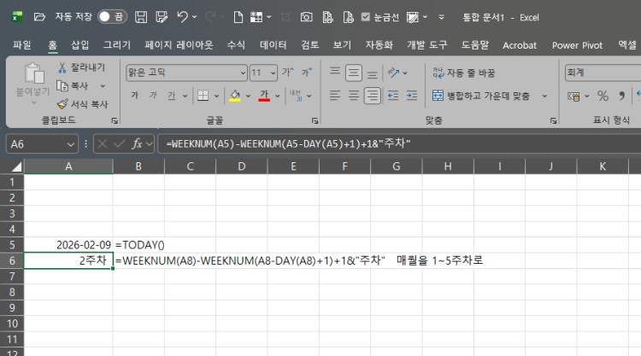Viewport: 641px width, 356px height.
Task: Select the column G header
Action: tap(396, 166)
